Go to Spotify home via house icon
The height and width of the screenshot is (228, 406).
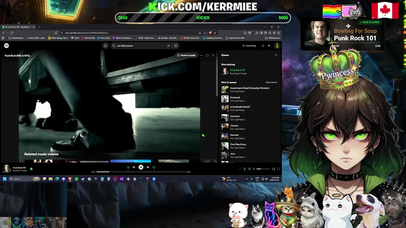click(105, 46)
